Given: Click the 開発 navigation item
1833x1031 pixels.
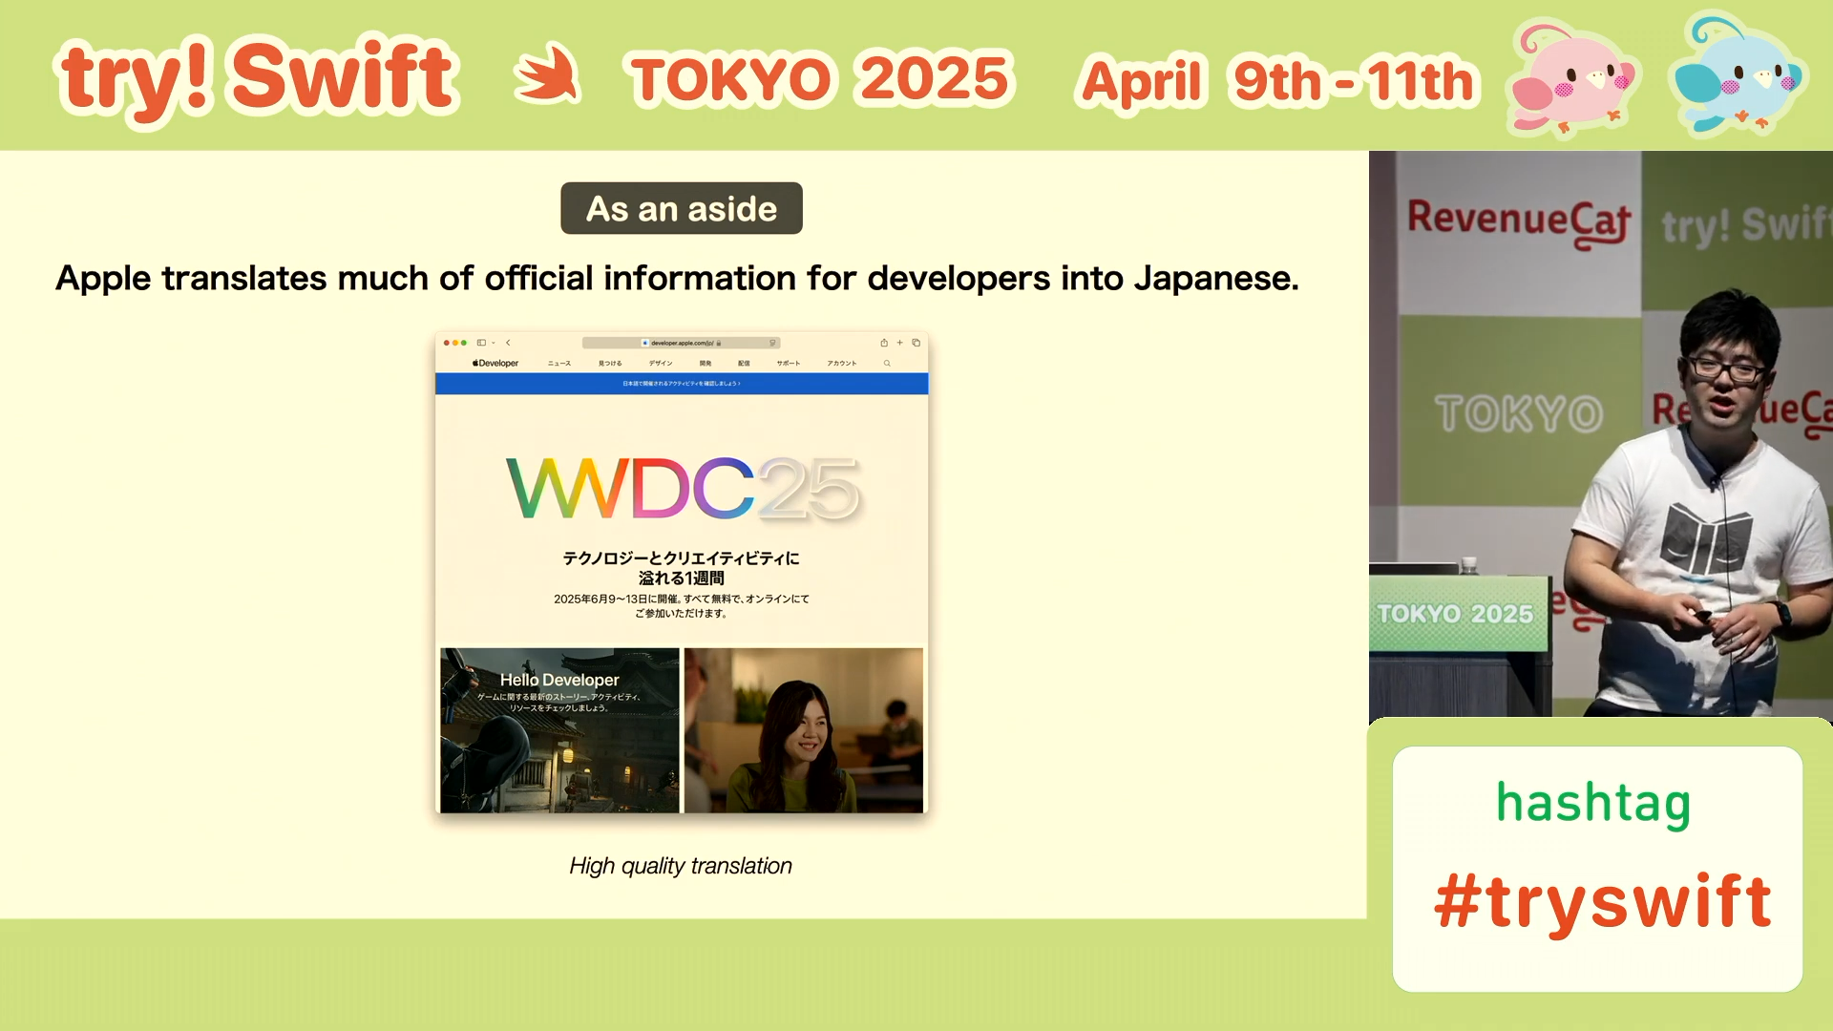Looking at the screenshot, I should pos(705,363).
